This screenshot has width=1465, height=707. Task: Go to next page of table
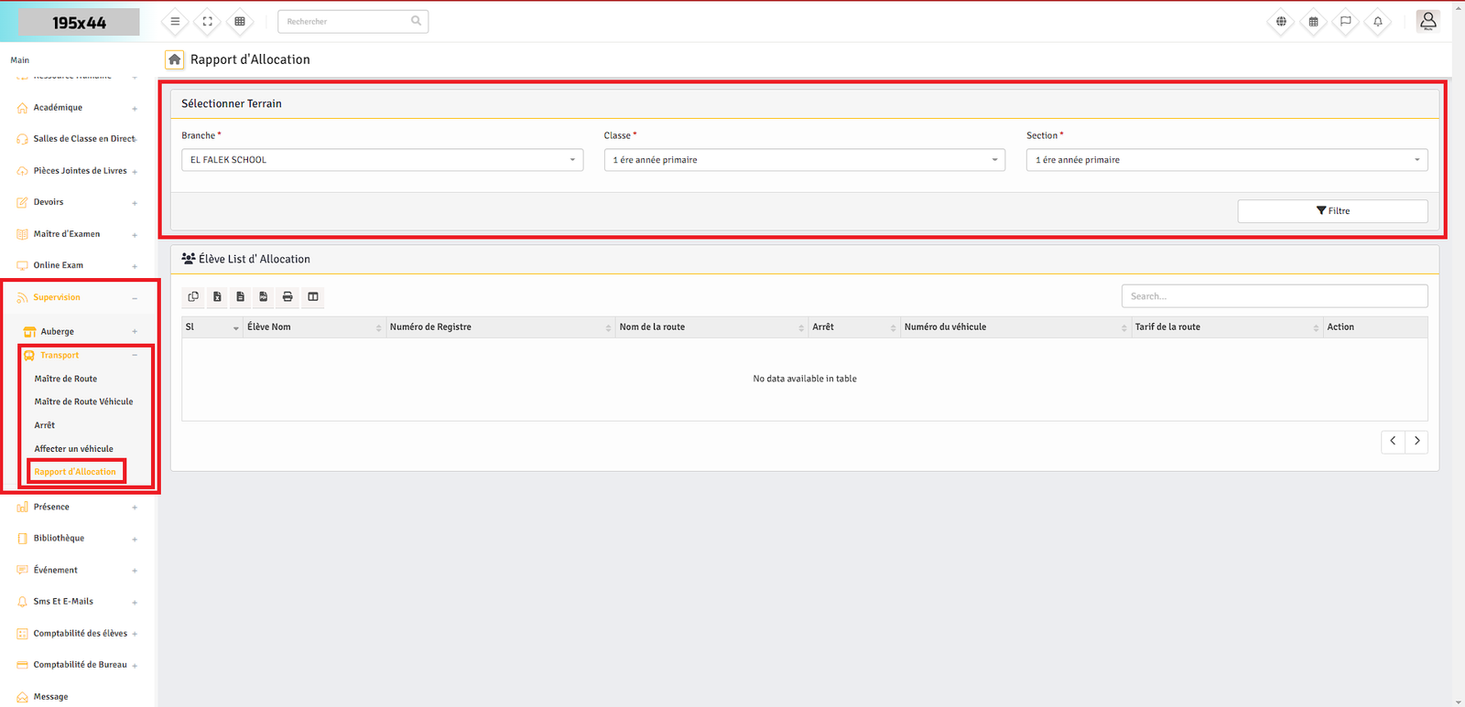(1416, 442)
